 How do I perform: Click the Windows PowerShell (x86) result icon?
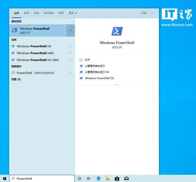pos(13,53)
